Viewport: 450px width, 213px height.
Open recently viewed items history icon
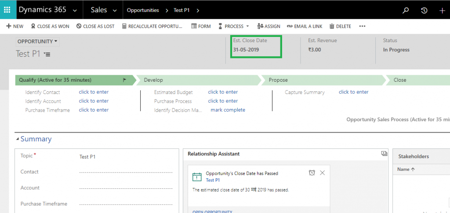coord(424,11)
